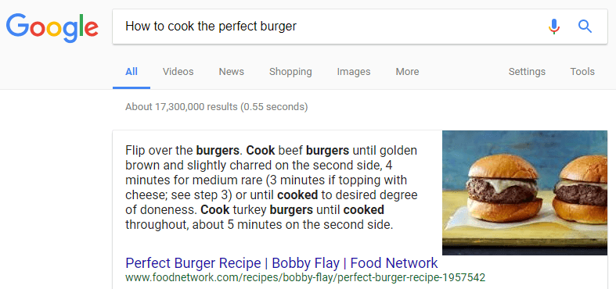The image size is (616, 289).
Task: Go to the Shopping tab
Action: point(290,72)
